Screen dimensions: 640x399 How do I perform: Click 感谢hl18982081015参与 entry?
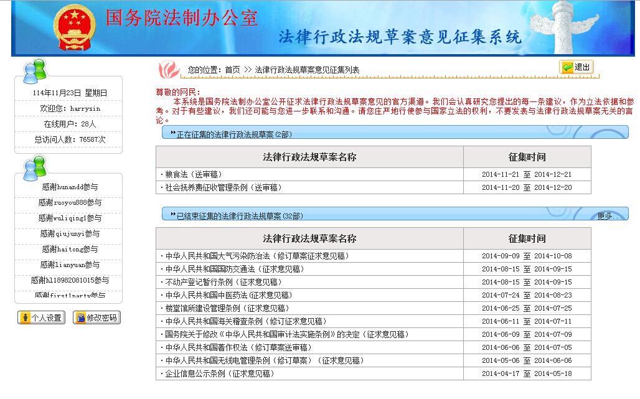[70, 280]
